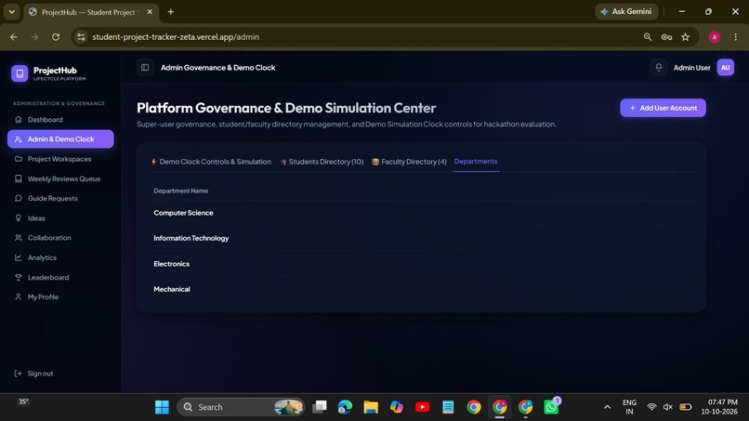Open the browser zoom magnifier icon
Screen dimensions: 749x421
tap(648, 37)
